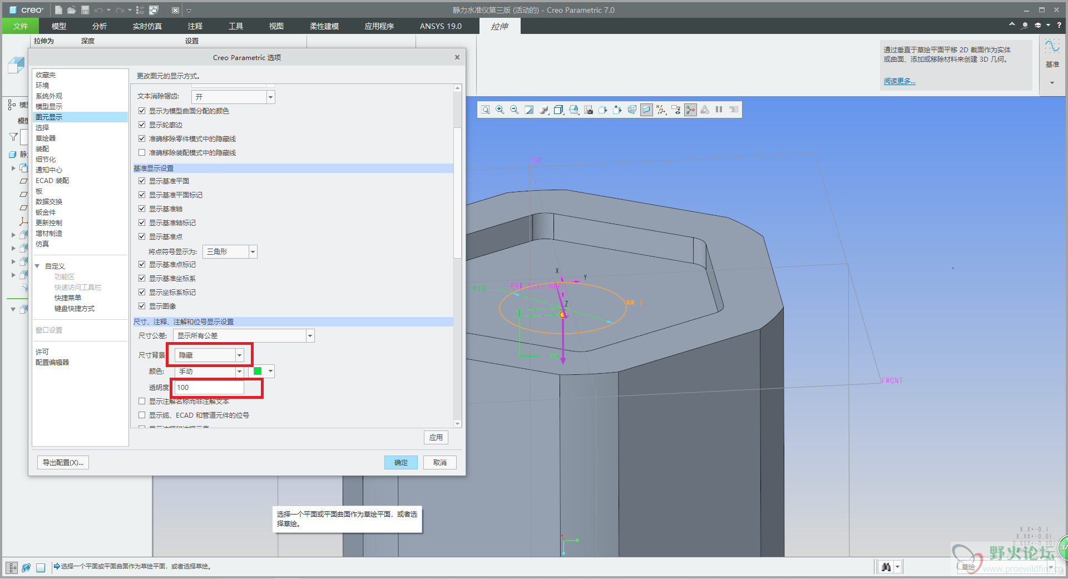1068x579 pixels.
Task: Click the Datum curve icon on the ribbon
Action: (1052, 46)
